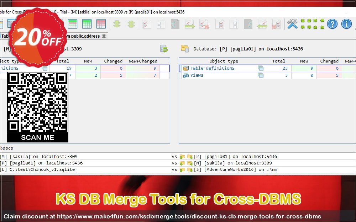Select '[S] [AdventureWorks2016]' entry
Screen dimensions: 356x222
[235, 169]
